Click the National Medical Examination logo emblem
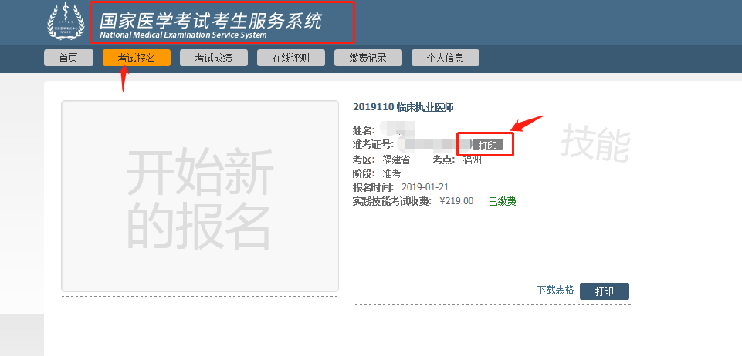The height and width of the screenshot is (356, 742). (x=66, y=22)
